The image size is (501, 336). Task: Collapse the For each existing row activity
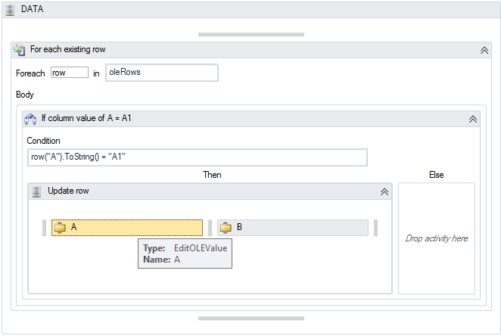[x=484, y=50]
